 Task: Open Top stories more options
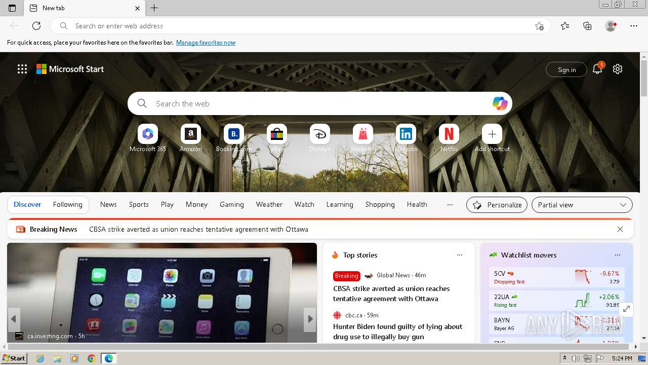pyautogui.click(x=460, y=255)
